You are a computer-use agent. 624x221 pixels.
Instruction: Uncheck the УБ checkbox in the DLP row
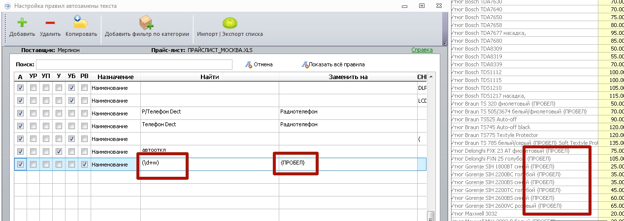(71, 88)
